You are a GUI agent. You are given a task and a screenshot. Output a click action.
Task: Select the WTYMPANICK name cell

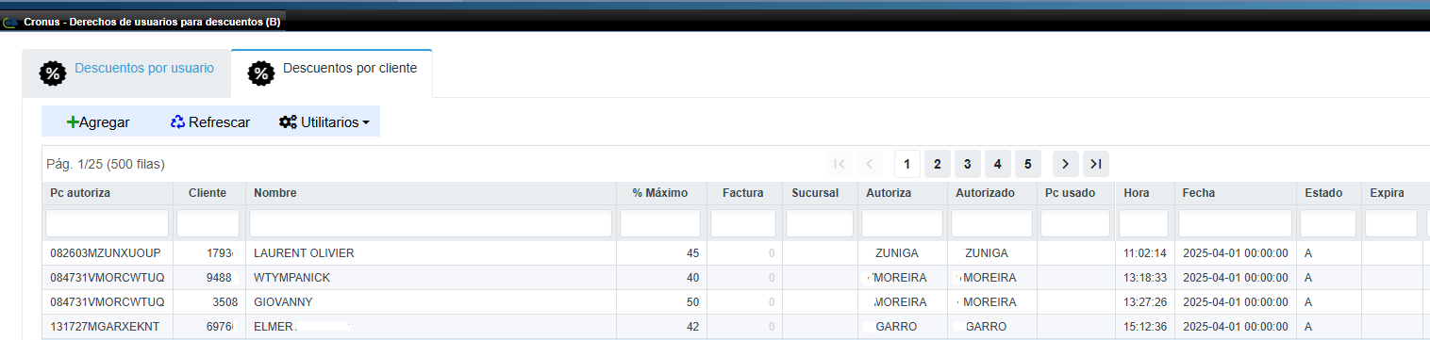click(x=430, y=278)
